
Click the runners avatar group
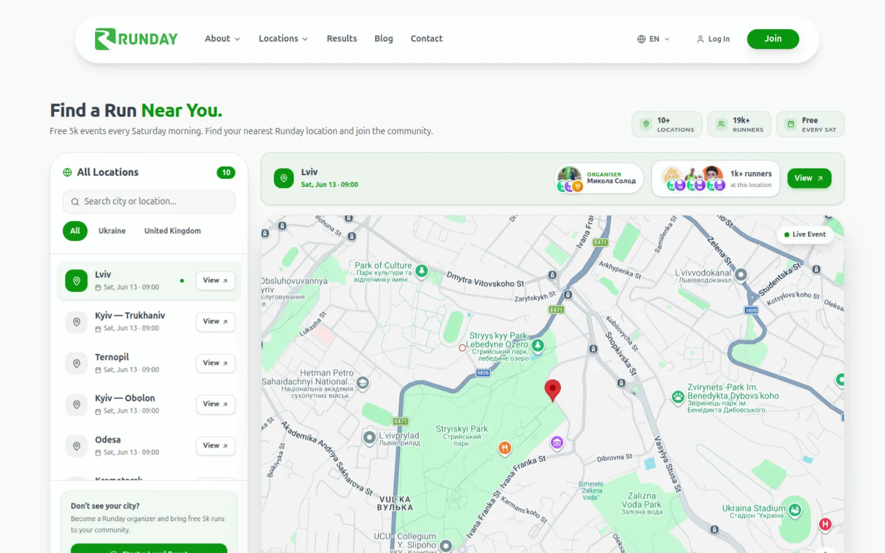point(694,179)
